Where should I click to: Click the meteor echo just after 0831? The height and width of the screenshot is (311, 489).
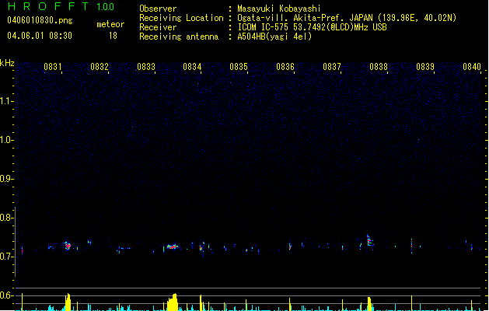tap(68, 246)
